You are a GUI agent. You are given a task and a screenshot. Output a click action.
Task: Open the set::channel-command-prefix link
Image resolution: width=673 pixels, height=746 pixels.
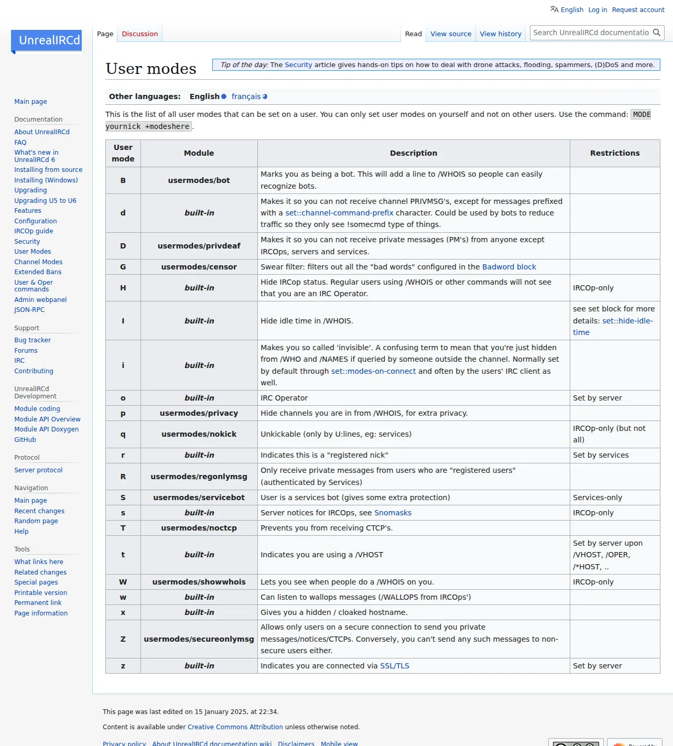click(x=339, y=213)
